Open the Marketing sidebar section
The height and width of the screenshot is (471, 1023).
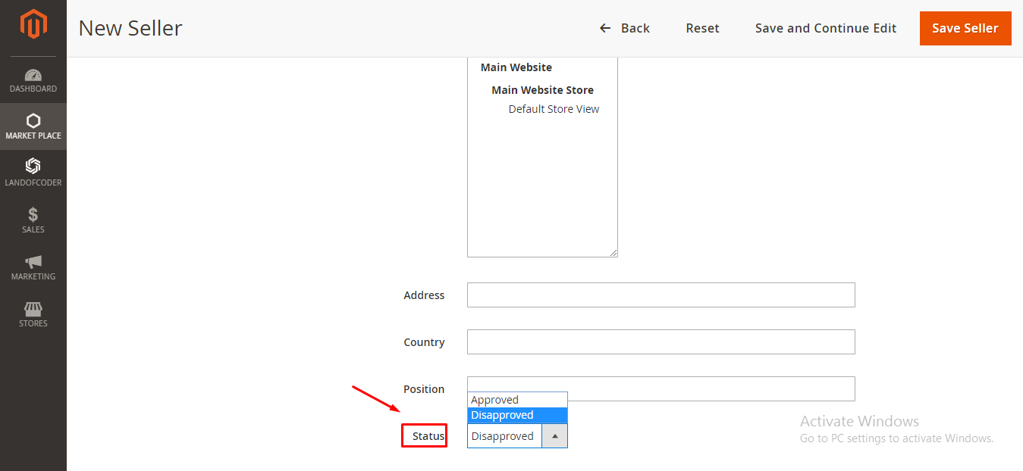point(33,267)
